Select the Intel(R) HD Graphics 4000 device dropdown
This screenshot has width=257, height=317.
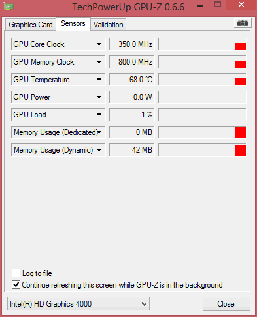click(78, 303)
